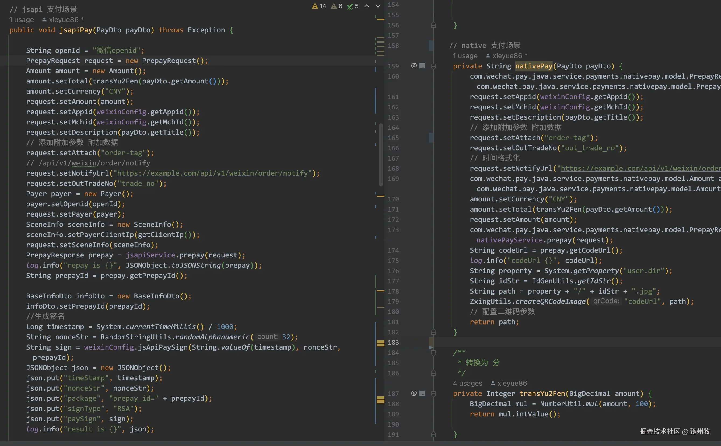This screenshot has width=721, height=446.
Task: Jump to previous highlighted error arrow
Action: tap(366, 6)
